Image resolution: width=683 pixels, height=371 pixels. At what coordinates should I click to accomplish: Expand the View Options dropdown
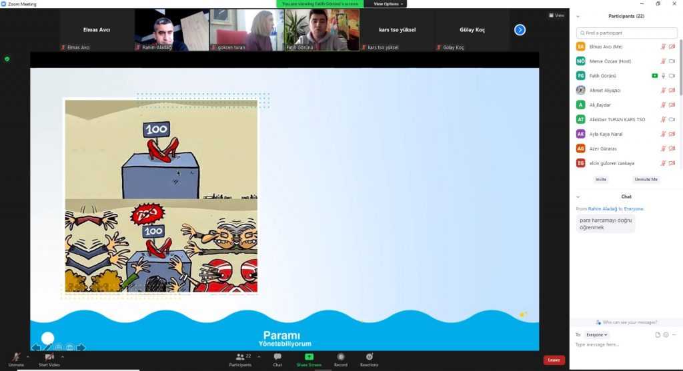coord(388,4)
